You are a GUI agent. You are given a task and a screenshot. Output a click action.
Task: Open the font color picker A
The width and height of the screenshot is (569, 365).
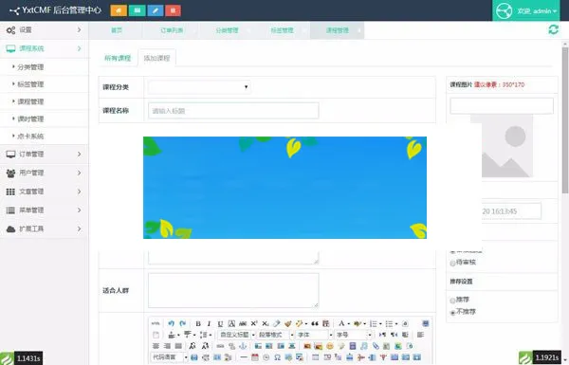341,323
